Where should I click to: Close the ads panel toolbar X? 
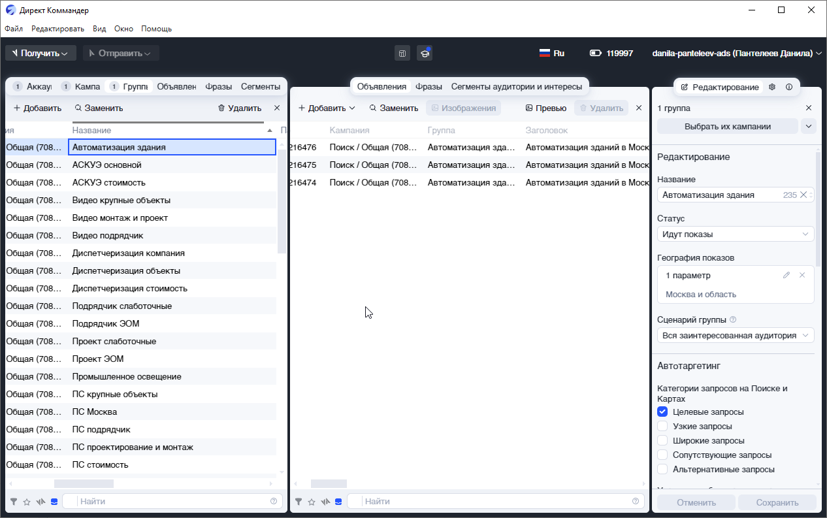[639, 108]
